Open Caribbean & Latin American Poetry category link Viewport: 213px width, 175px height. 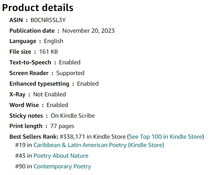coord(99,145)
